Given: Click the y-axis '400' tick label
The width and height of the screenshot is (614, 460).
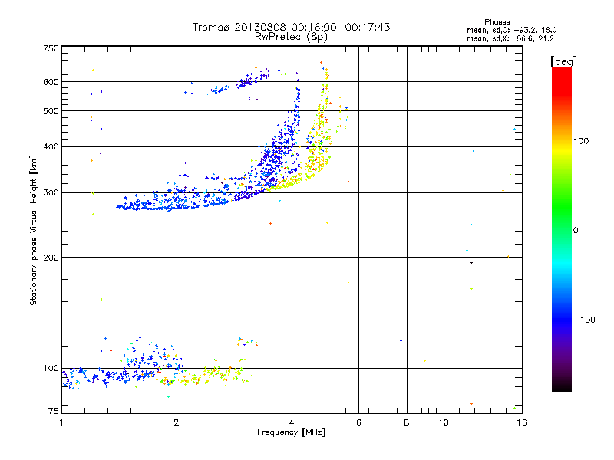Looking at the screenshot, I should tap(51, 146).
